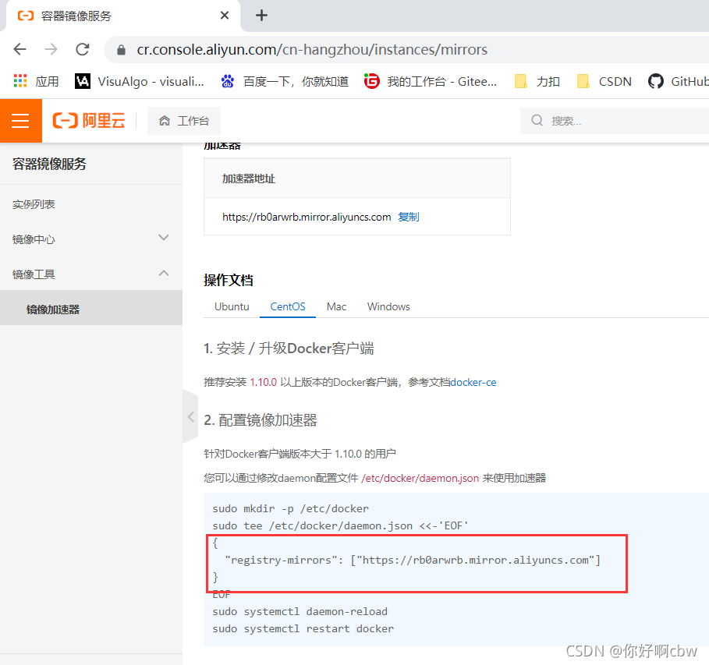Image resolution: width=709 pixels, height=665 pixels.
Task: Open the GitHub bookmark
Action: [678, 81]
